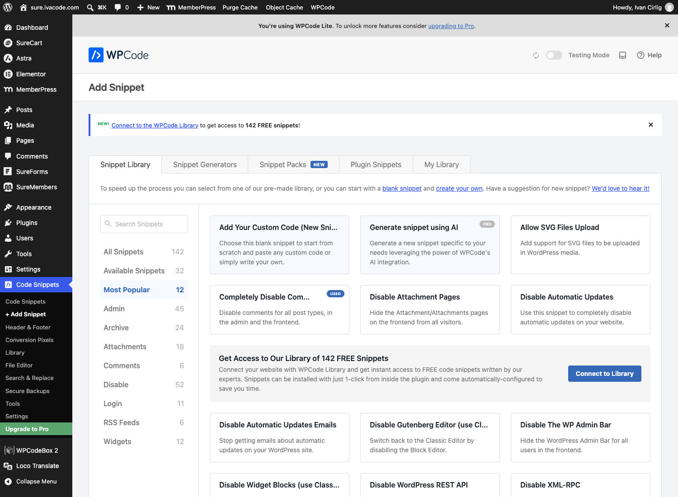Screen dimensions: 678x497
Task: Switch to the Snippet Generators tab
Action: point(205,164)
